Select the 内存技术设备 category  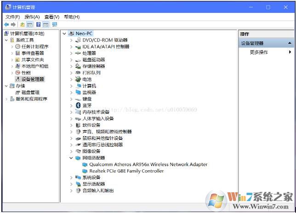pyautogui.click(x=96, y=112)
